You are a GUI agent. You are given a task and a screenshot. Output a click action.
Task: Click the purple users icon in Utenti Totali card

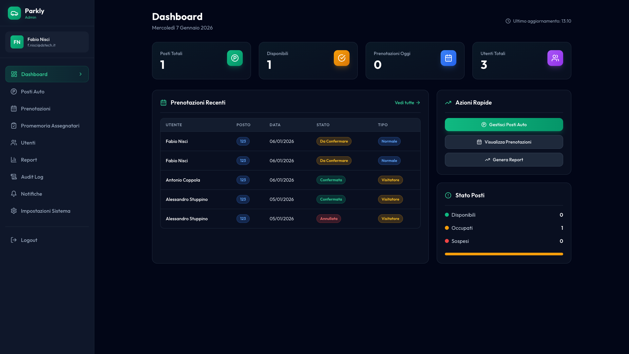(x=555, y=58)
